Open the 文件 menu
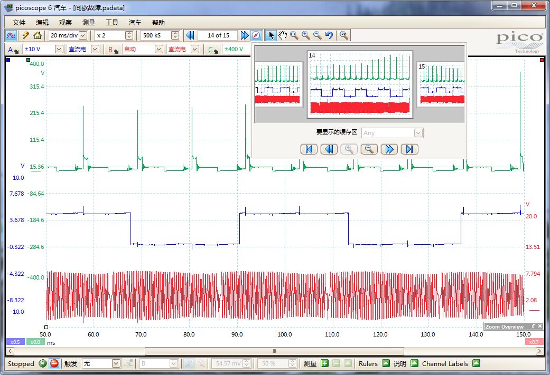This screenshot has width=550, height=375. coord(19,23)
